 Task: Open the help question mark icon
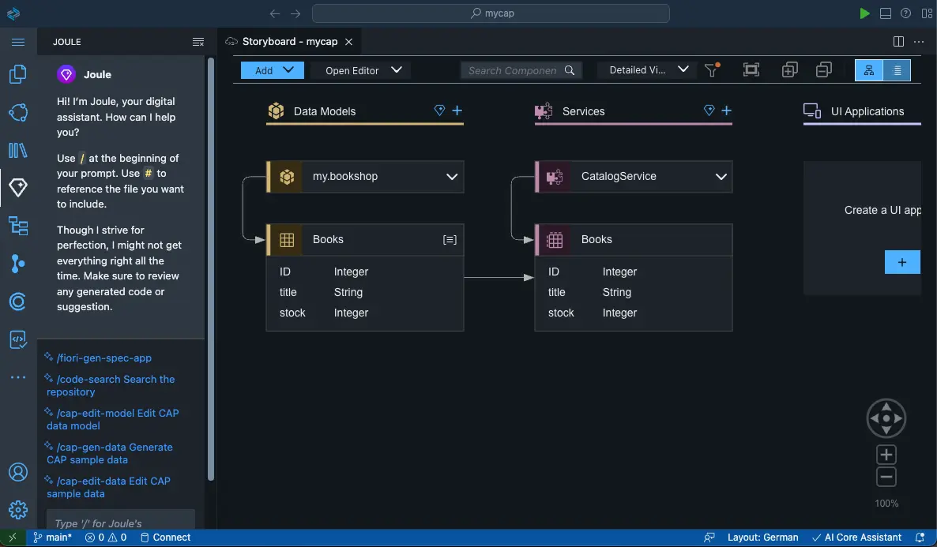(906, 13)
